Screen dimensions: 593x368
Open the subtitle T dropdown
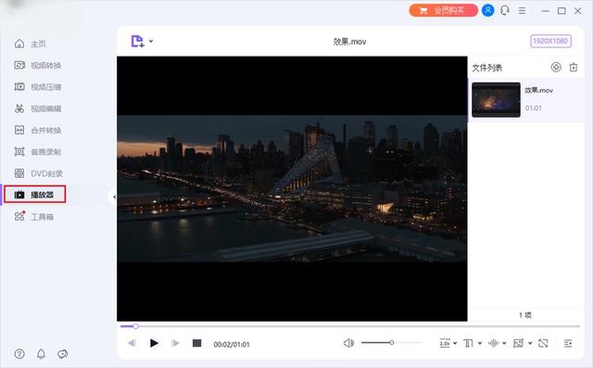coord(473,343)
